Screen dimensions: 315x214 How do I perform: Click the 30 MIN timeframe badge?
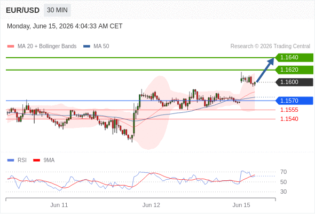[57, 10]
